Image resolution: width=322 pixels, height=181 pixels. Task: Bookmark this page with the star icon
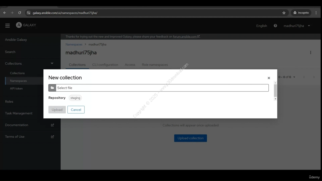tap(284, 13)
